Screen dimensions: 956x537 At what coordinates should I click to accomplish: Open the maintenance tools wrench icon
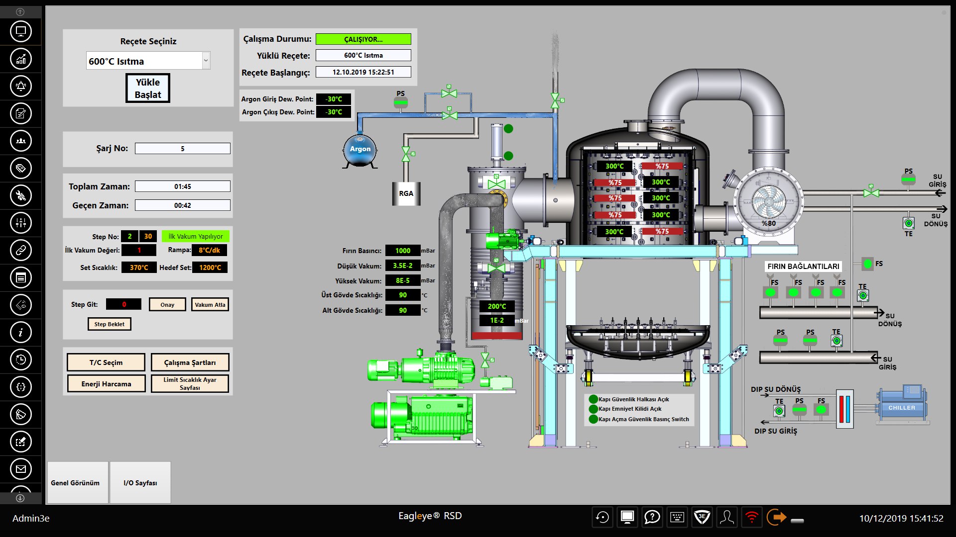click(x=21, y=195)
